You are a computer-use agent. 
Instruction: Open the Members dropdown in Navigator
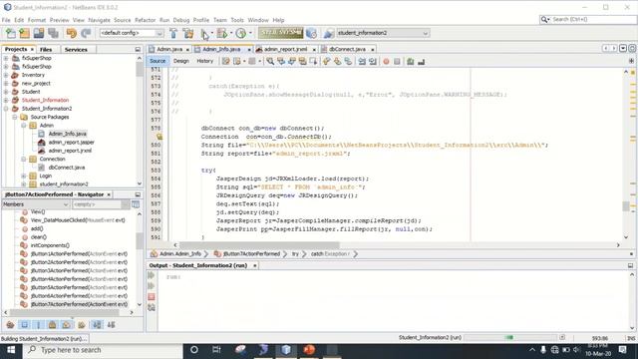tap(36, 204)
